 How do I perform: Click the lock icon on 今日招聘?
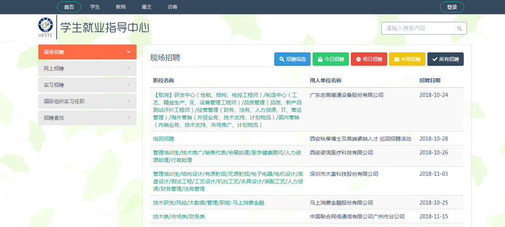click(x=320, y=59)
